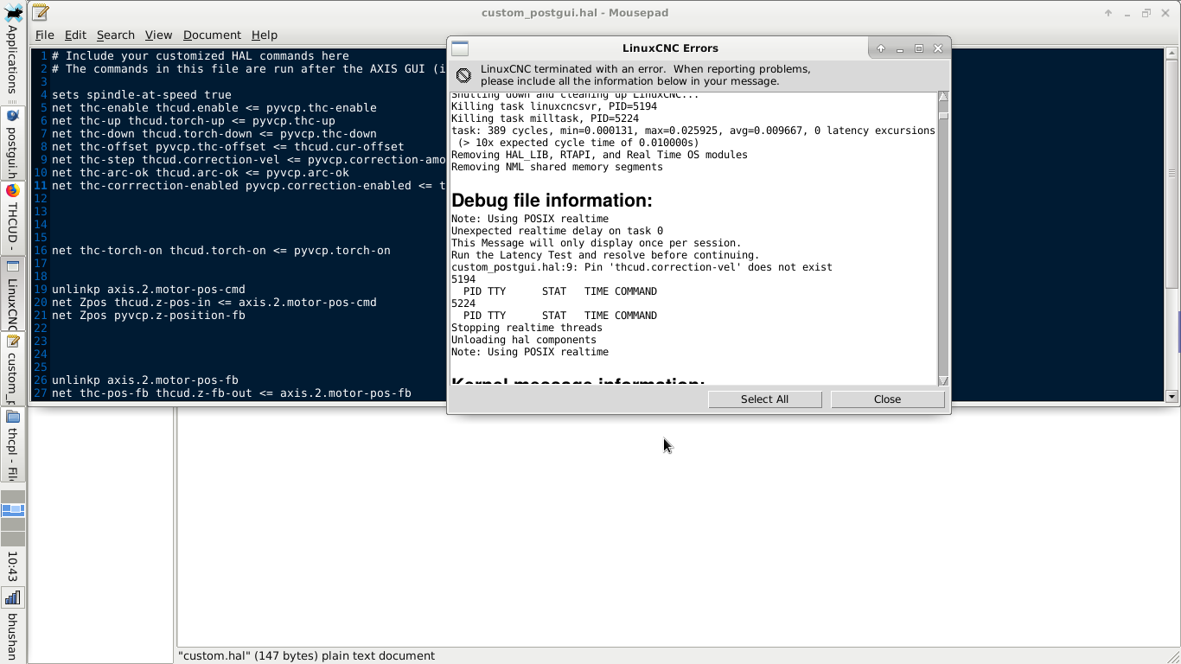
Task: Click 'Stopping realtime threads' line
Action: click(527, 328)
